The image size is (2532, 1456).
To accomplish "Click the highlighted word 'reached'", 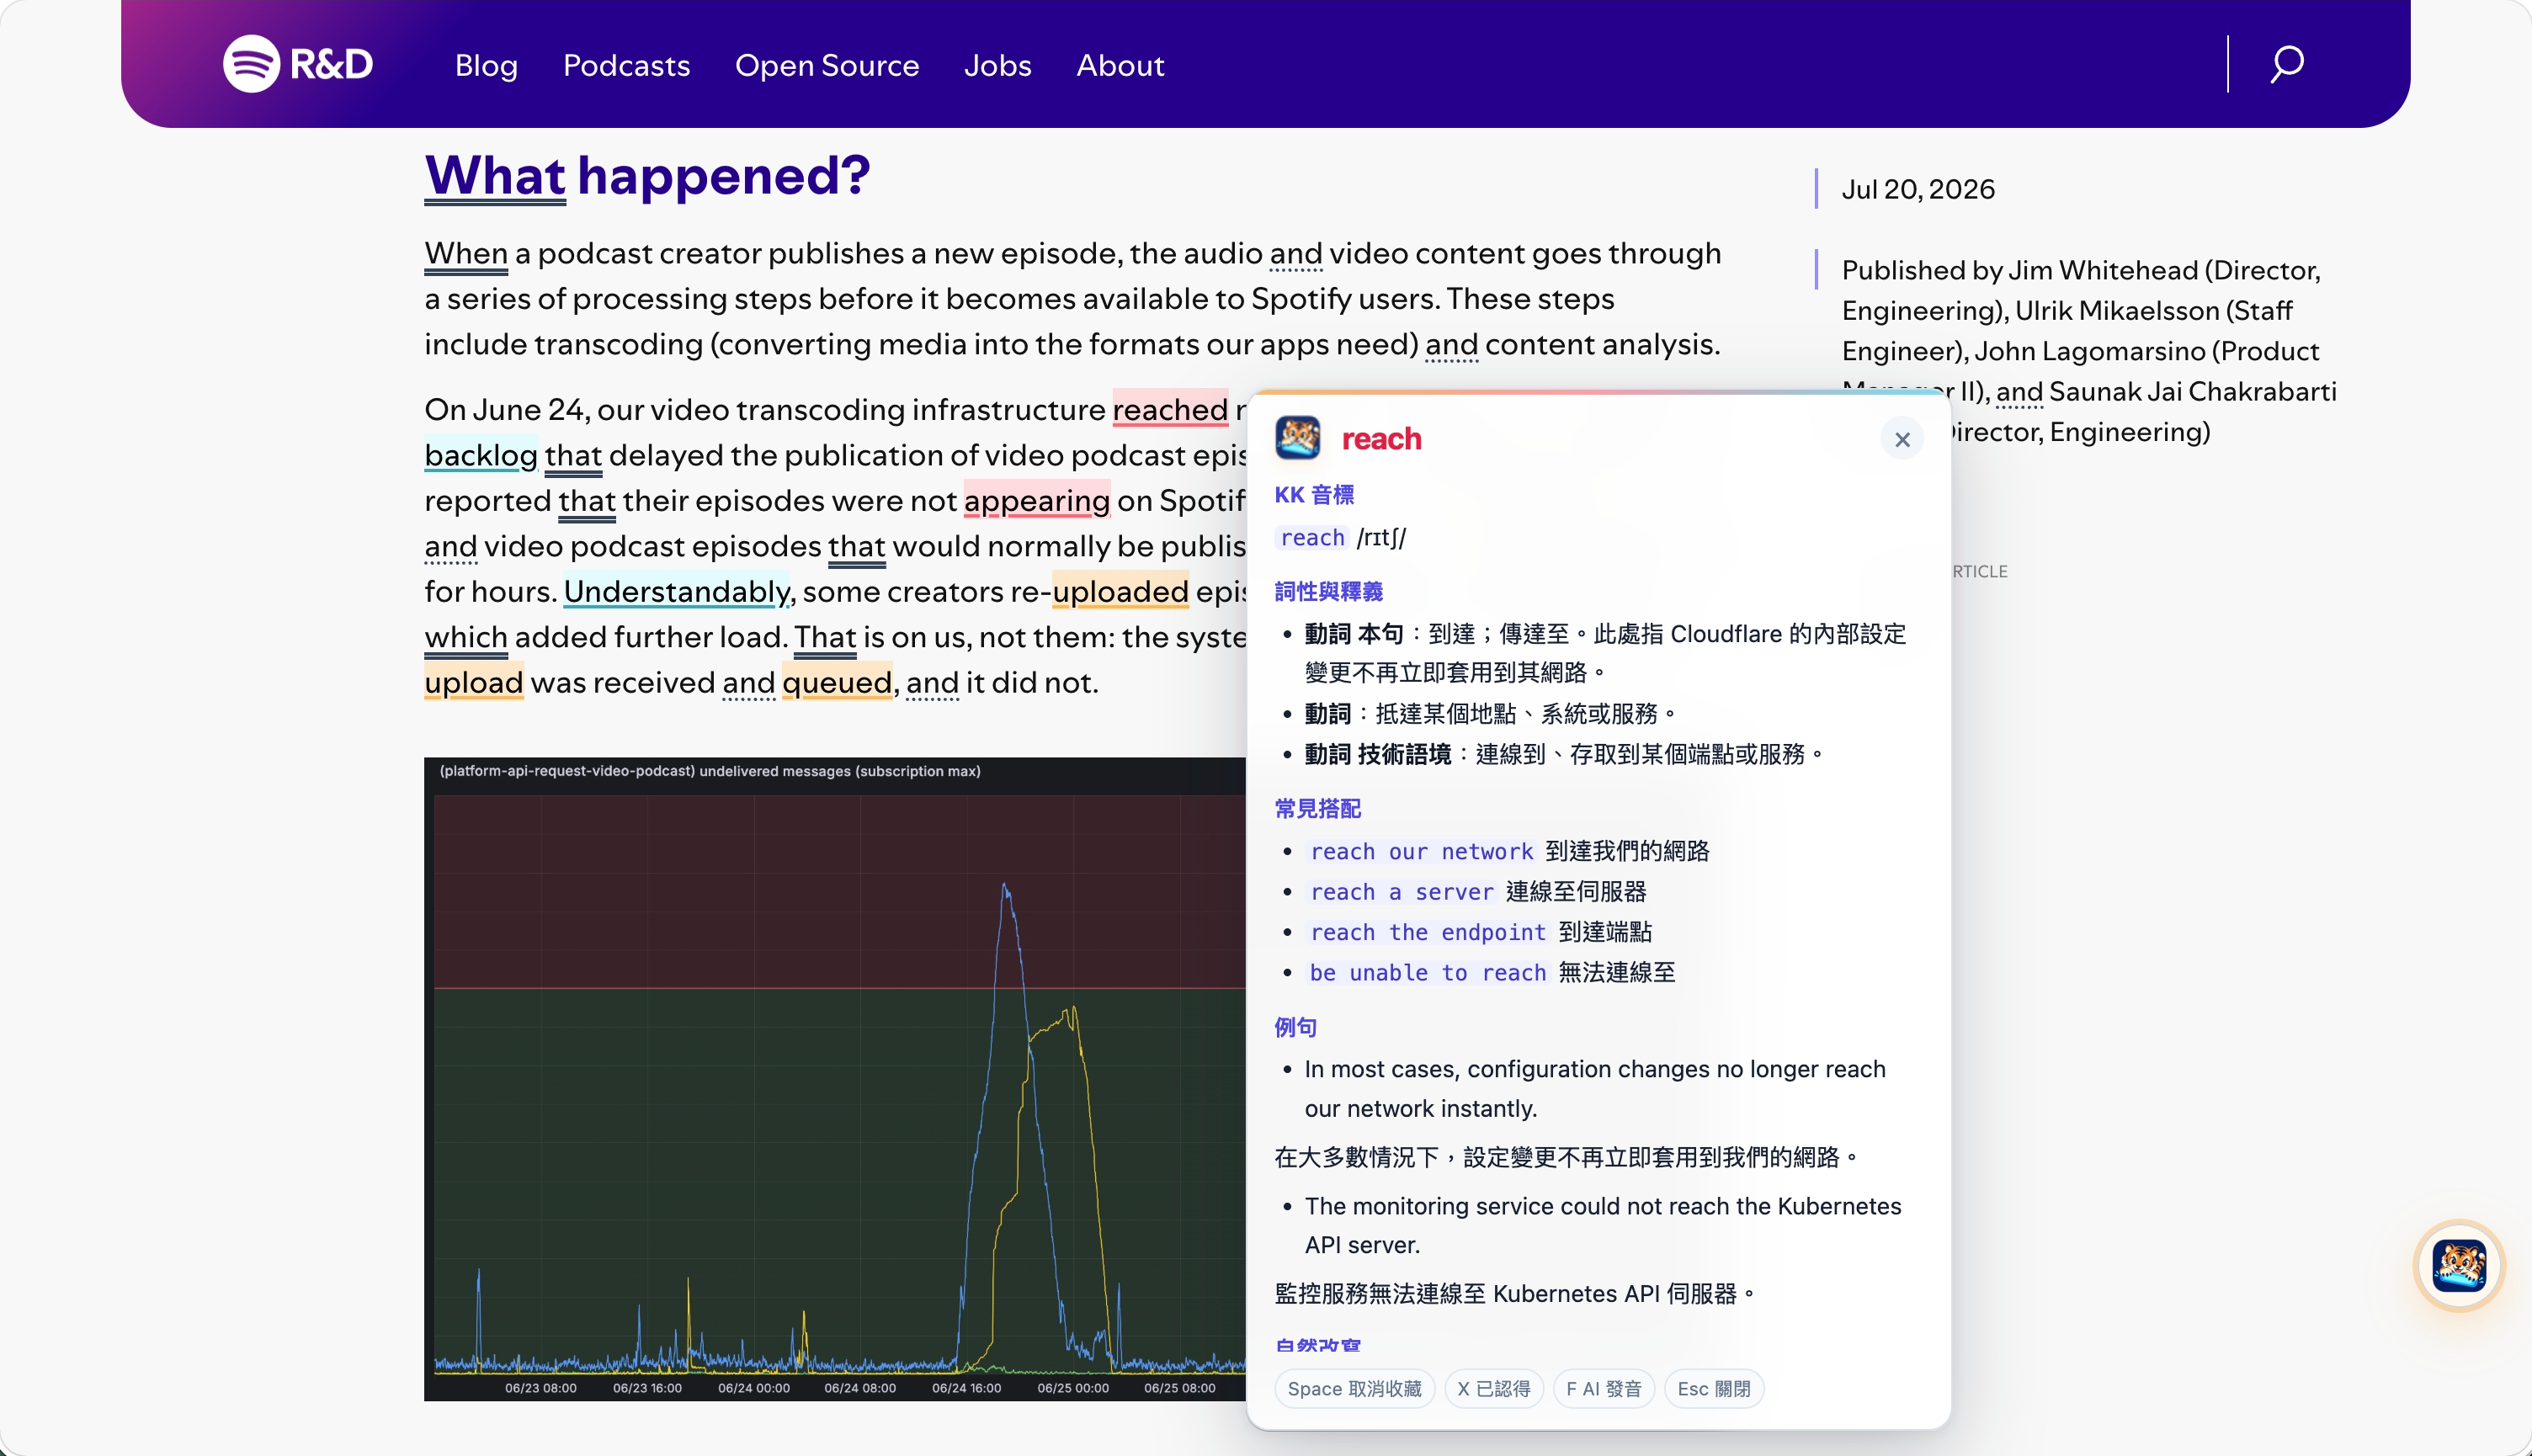I will (1170, 409).
